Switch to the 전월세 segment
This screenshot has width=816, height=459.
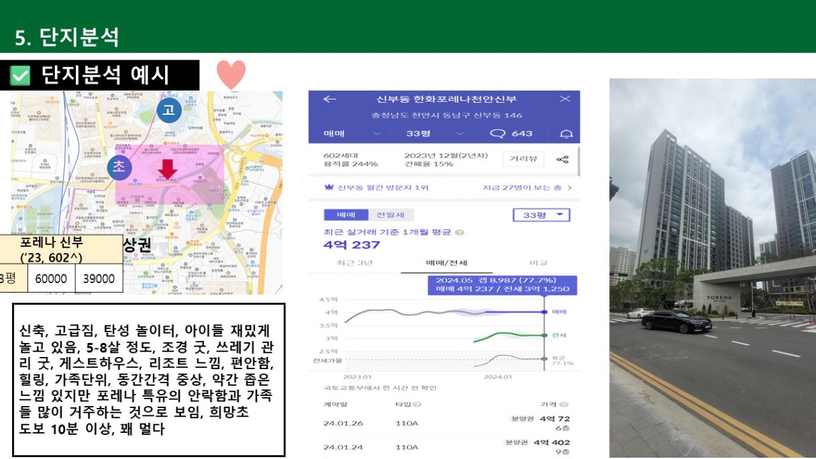click(x=390, y=215)
